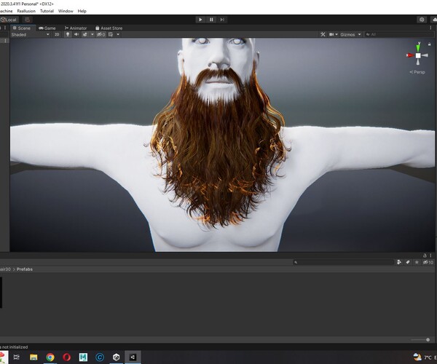Open Google Chrome from the taskbar
This screenshot has height=364, width=437.
(x=50, y=357)
